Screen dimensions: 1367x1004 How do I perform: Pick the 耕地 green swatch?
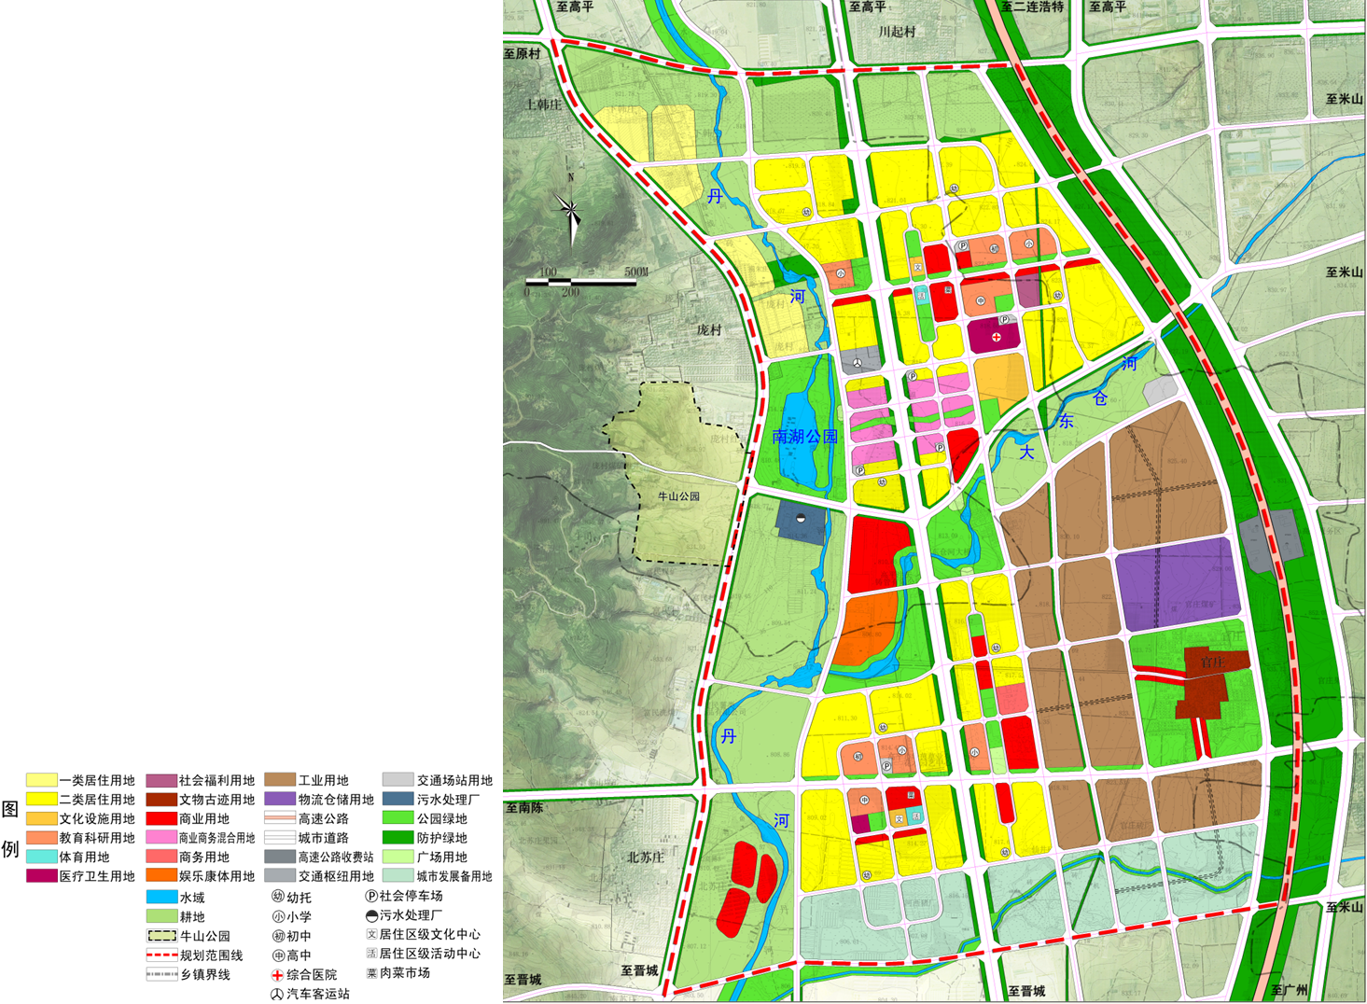pyautogui.click(x=161, y=917)
